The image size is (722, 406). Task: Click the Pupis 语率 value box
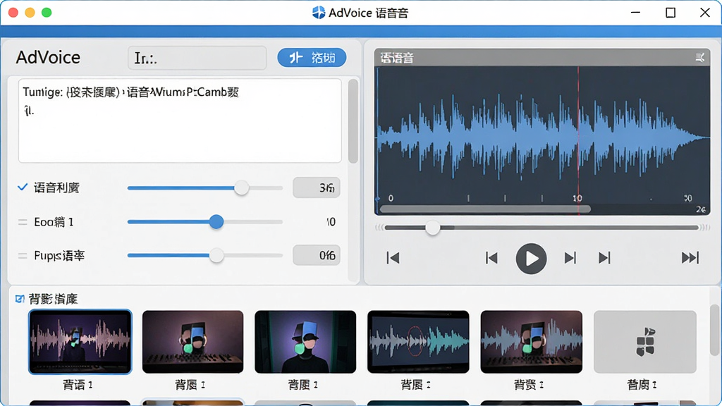tap(317, 255)
